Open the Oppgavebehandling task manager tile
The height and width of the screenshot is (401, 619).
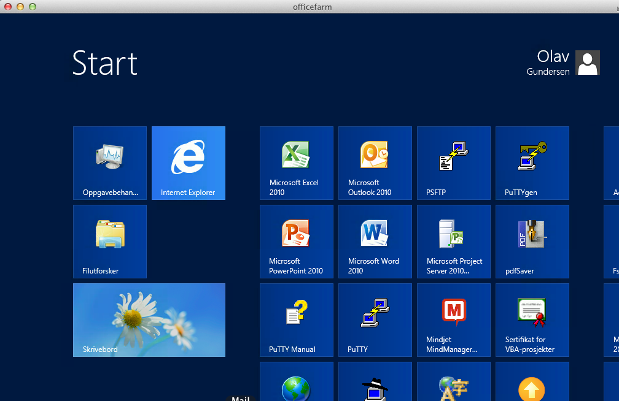coord(110,163)
